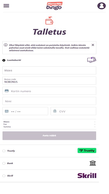Select the Bank radio button
The image size is (109, 194).
(x=4, y=163)
